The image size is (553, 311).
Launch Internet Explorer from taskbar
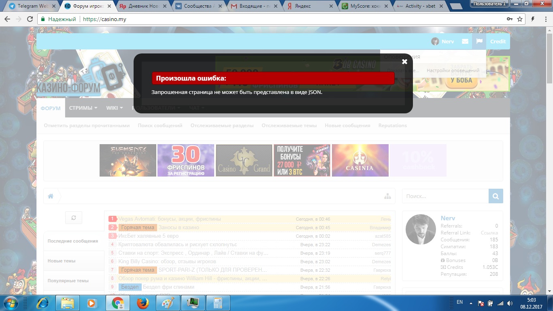[x=42, y=303]
